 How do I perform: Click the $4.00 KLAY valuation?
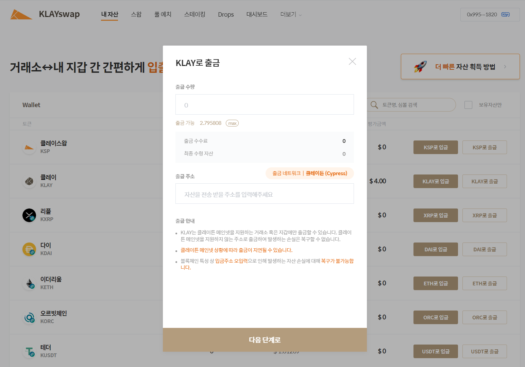(x=378, y=181)
